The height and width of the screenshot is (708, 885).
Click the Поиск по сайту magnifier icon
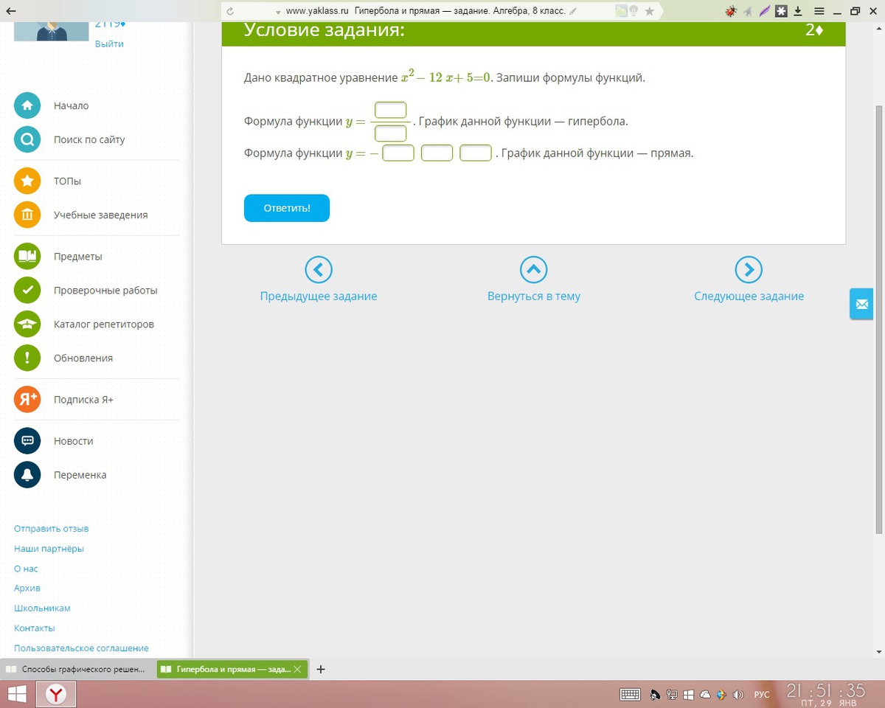(x=27, y=139)
